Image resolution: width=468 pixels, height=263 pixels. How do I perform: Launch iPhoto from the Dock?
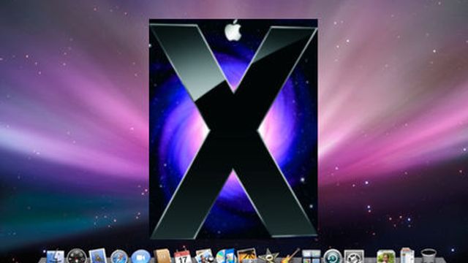[247, 256]
